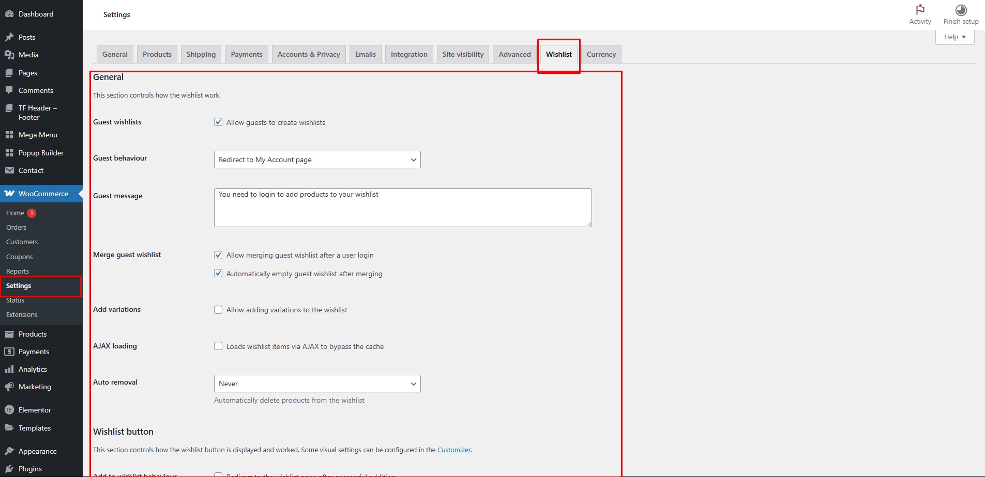This screenshot has height=477, width=985.
Task: Click the Templates folder icon
Action: (9, 428)
